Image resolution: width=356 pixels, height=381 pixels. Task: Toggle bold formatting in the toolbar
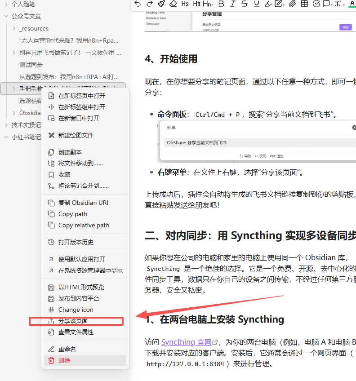[221, 4]
